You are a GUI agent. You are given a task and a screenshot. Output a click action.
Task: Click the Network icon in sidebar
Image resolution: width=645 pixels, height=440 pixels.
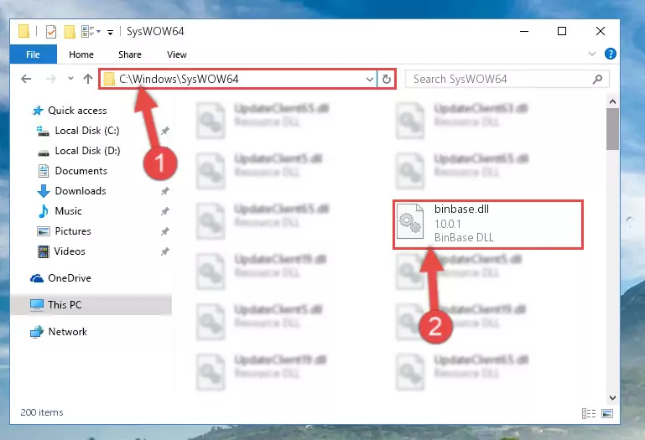pos(37,332)
